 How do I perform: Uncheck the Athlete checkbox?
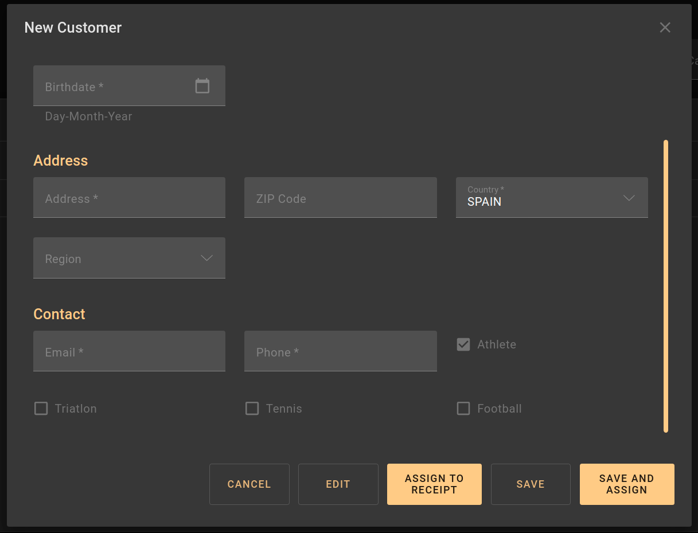coord(463,344)
